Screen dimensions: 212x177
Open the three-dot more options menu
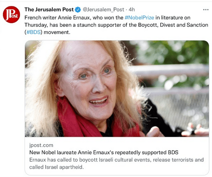[x=206, y=10]
